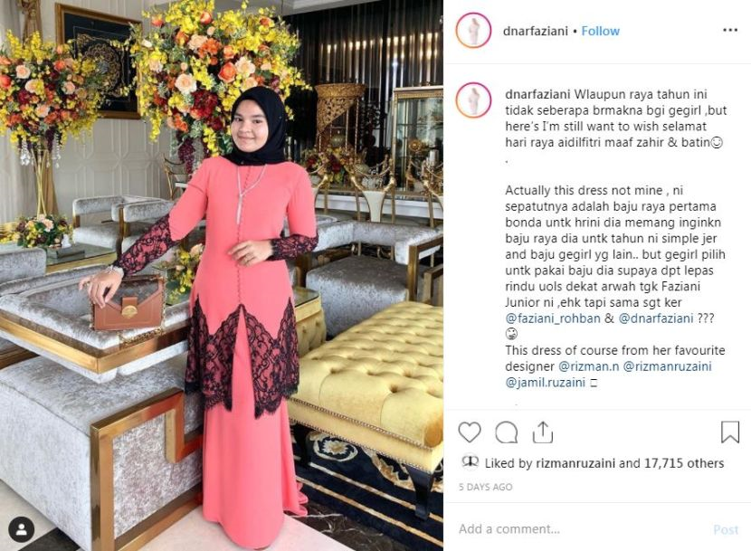Open @rizmanruzaini mention in caption
This screenshot has height=551, width=751.
pyautogui.click(x=667, y=366)
